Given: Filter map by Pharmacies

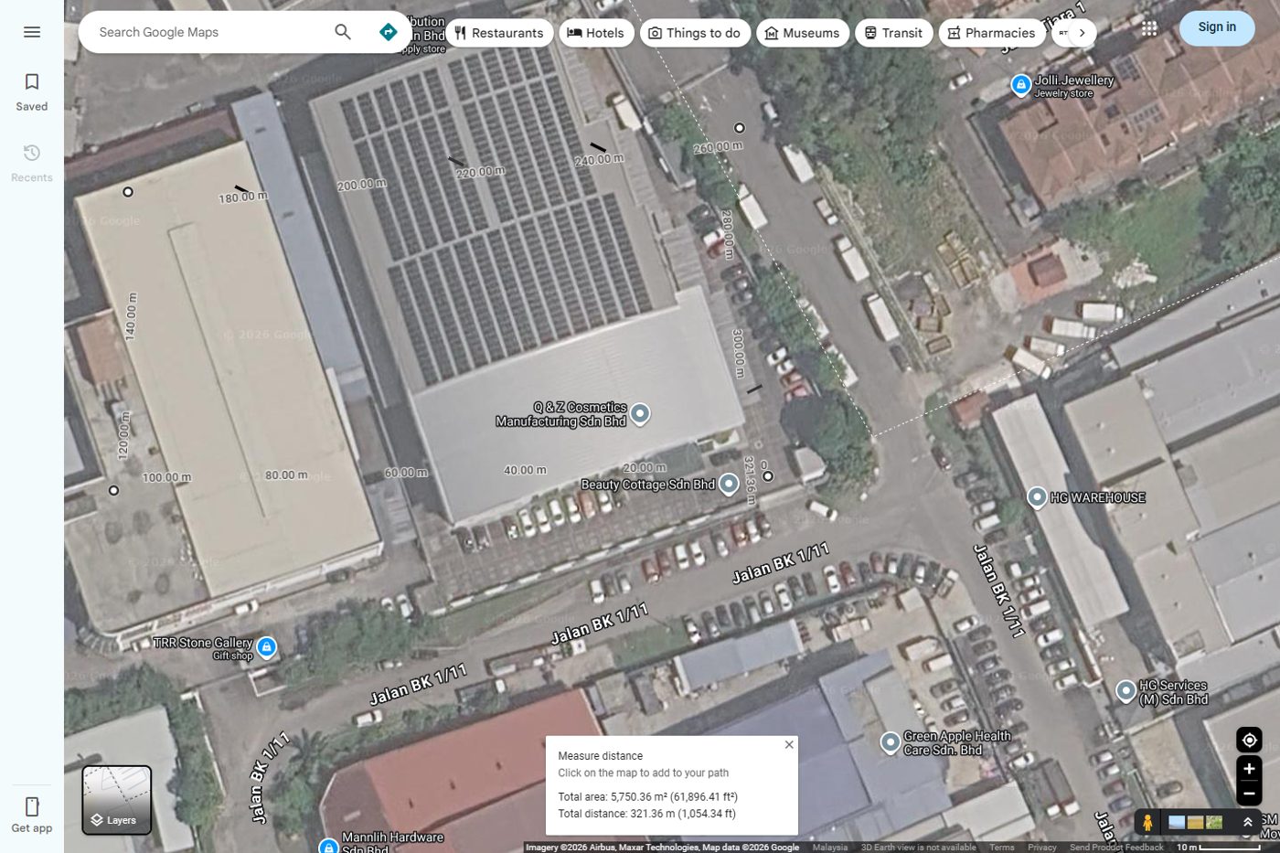Looking at the screenshot, I should coord(992,33).
